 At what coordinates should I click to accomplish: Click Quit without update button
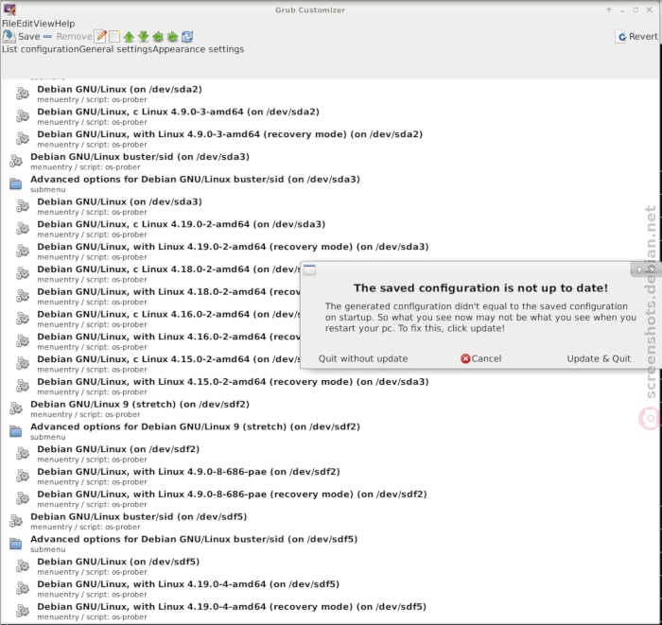pyautogui.click(x=363, y=358)
